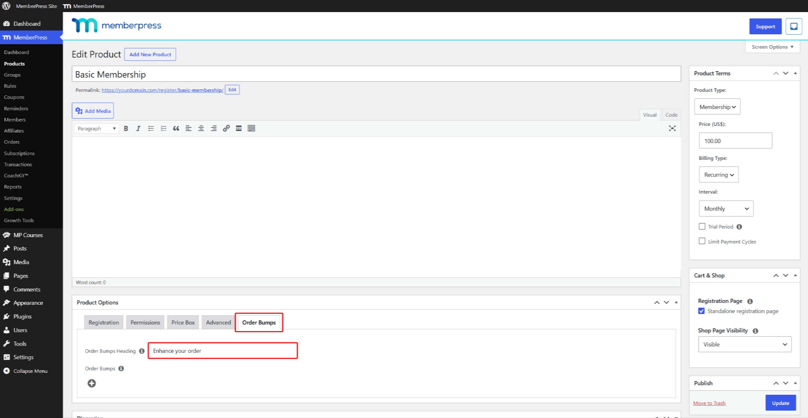
Task: Click the Support button
Action: tap(765, 26)
